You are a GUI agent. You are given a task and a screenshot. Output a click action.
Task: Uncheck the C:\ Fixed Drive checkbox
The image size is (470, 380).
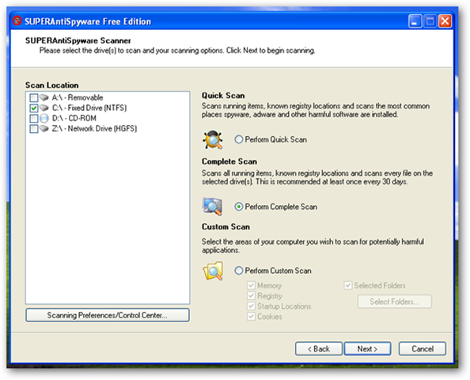point(34,108)
